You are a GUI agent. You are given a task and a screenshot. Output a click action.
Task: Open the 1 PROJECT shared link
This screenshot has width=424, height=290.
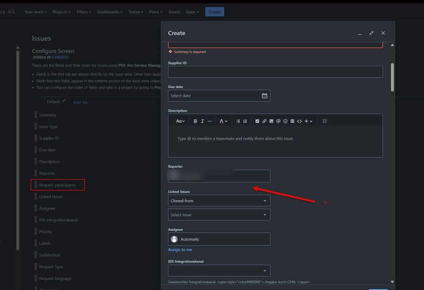pyautogui.click(x=60, y=57)
